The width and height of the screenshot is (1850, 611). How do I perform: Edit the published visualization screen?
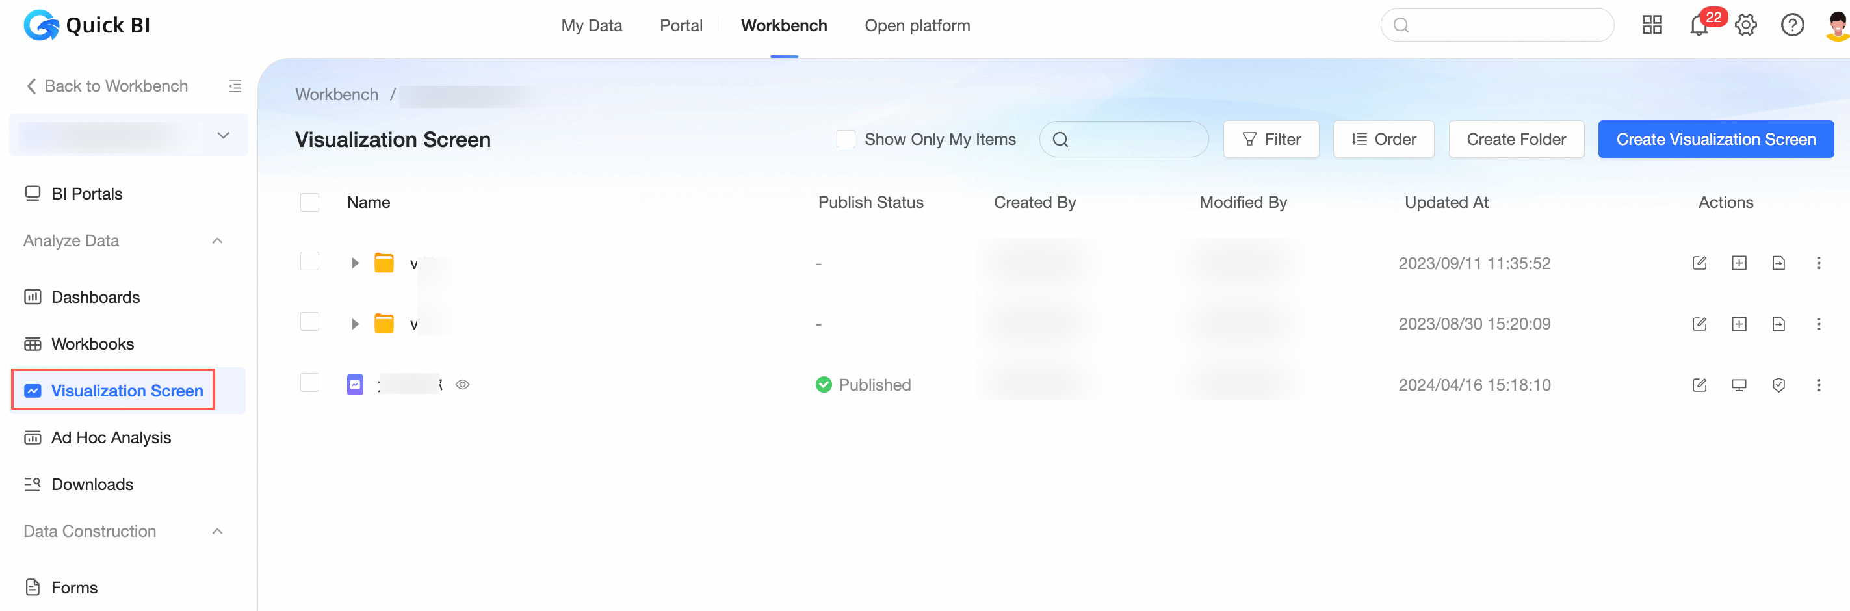click(x=1699, y=385)
